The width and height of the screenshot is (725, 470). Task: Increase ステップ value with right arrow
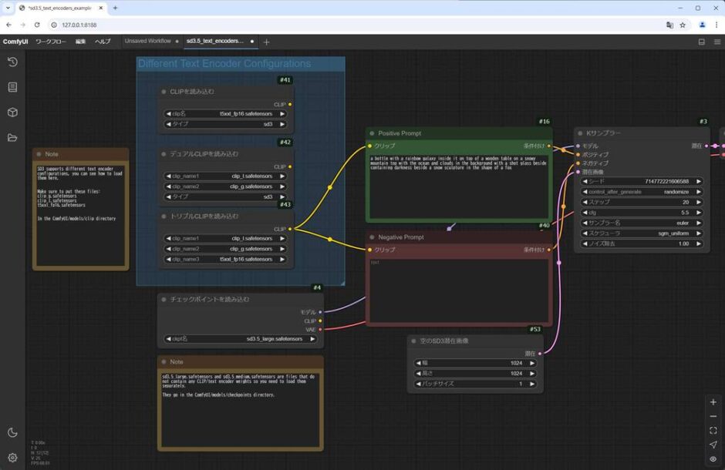pyautogui.click(x=699, y=202)
